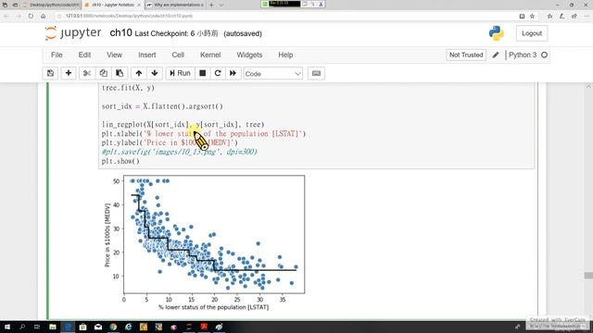Interrupt the kernel with the stop icon
The width and height of the screenshot is (593, 333).
coord(203,73)
